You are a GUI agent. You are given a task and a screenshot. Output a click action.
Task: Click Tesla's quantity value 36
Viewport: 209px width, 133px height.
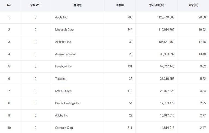point(131,78)
